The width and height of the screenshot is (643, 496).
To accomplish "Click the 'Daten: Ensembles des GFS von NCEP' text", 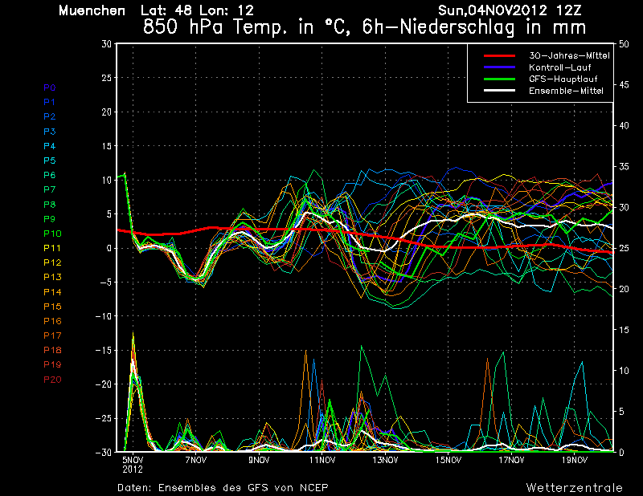I will (223, 487).
